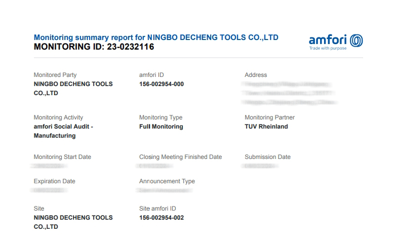
Task: Click the blue Monitoring summary report title
Action: pyautogui.click(x=155, y=37)
